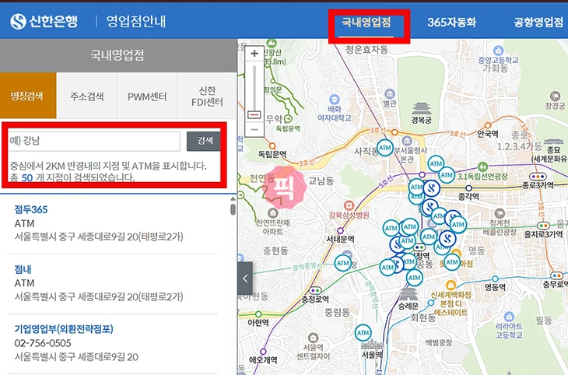Click the 서울역센트럴자이 apartment icon
This screenshot has width=568, height=375.
click(313, 338)
